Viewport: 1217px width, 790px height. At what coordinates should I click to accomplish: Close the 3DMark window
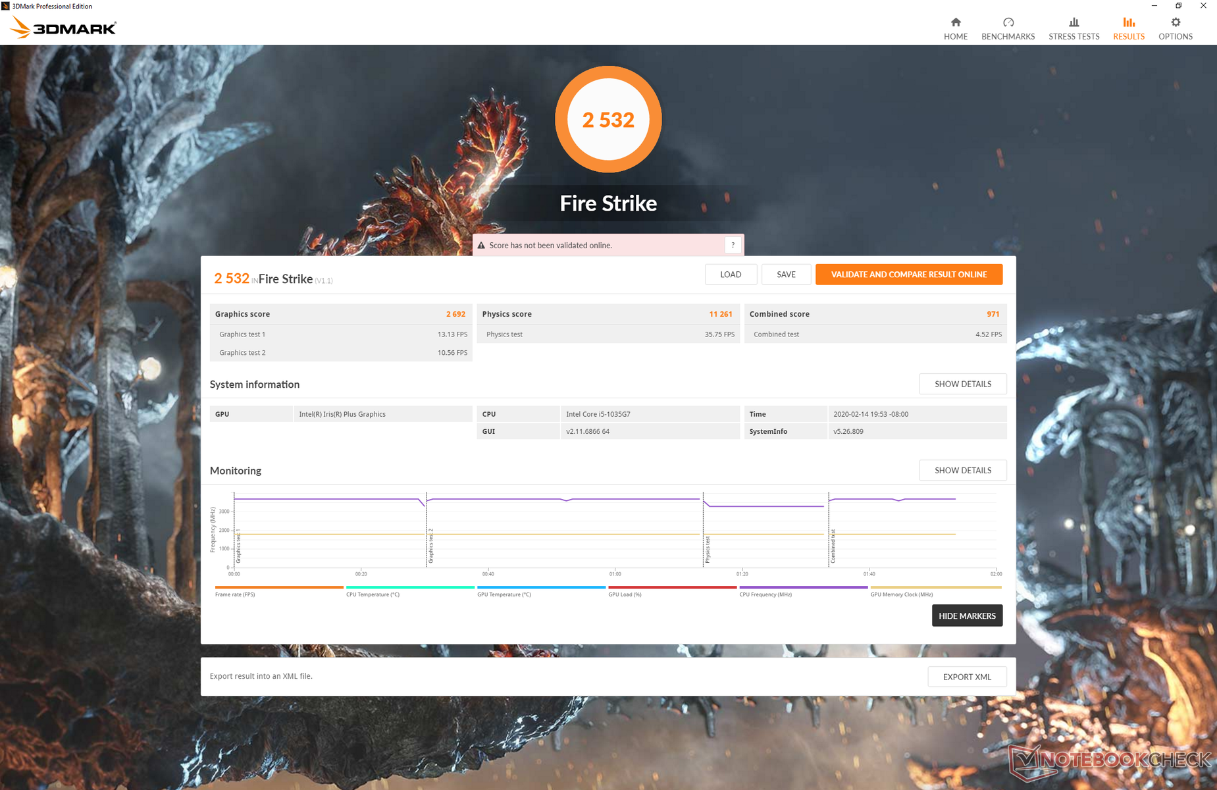1203,6
